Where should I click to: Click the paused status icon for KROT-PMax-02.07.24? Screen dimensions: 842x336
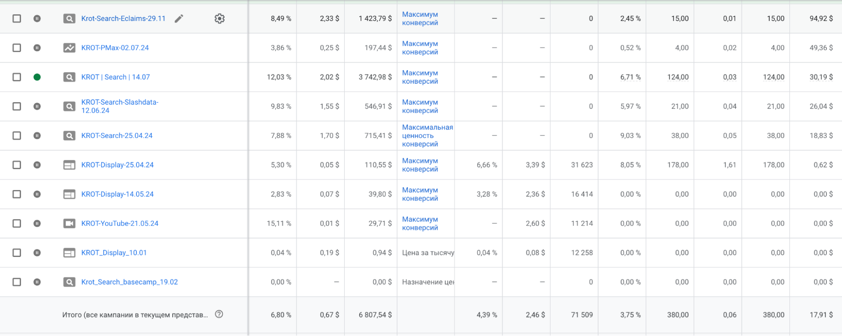37,48
